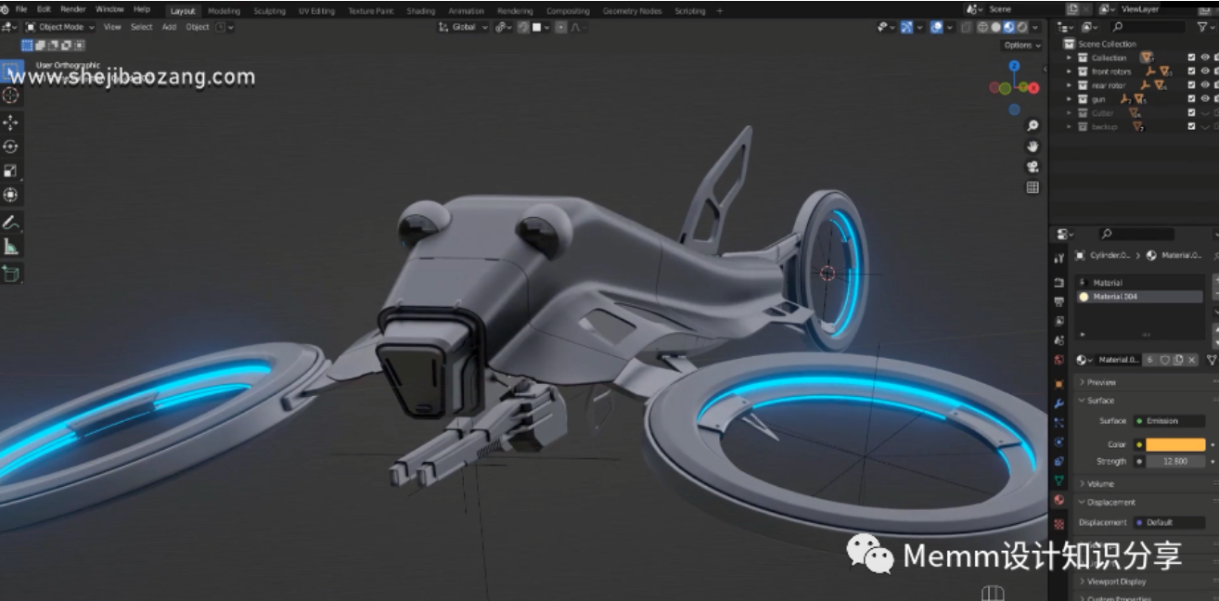1219x601 pixels.
Task: Open the Object properties orange square tab
Action: click(x=1059, y=384)
